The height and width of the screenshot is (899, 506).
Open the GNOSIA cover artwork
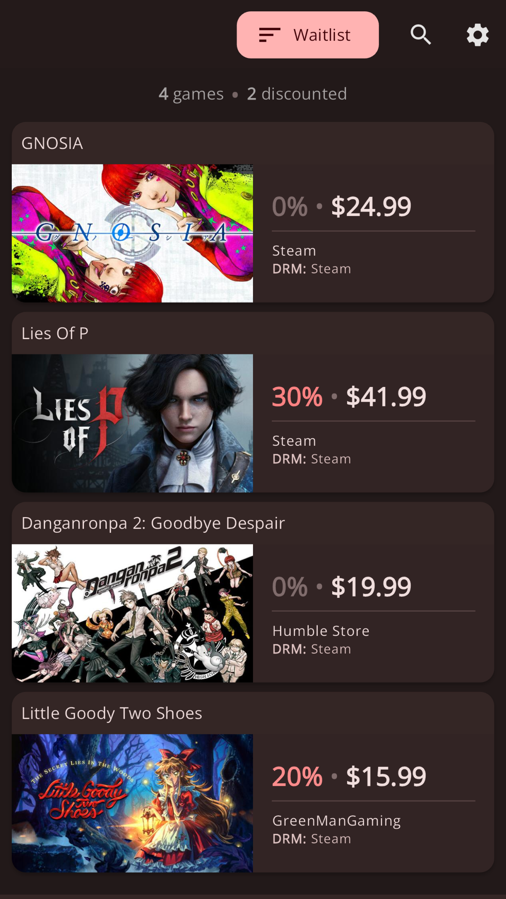click(132, 233)
